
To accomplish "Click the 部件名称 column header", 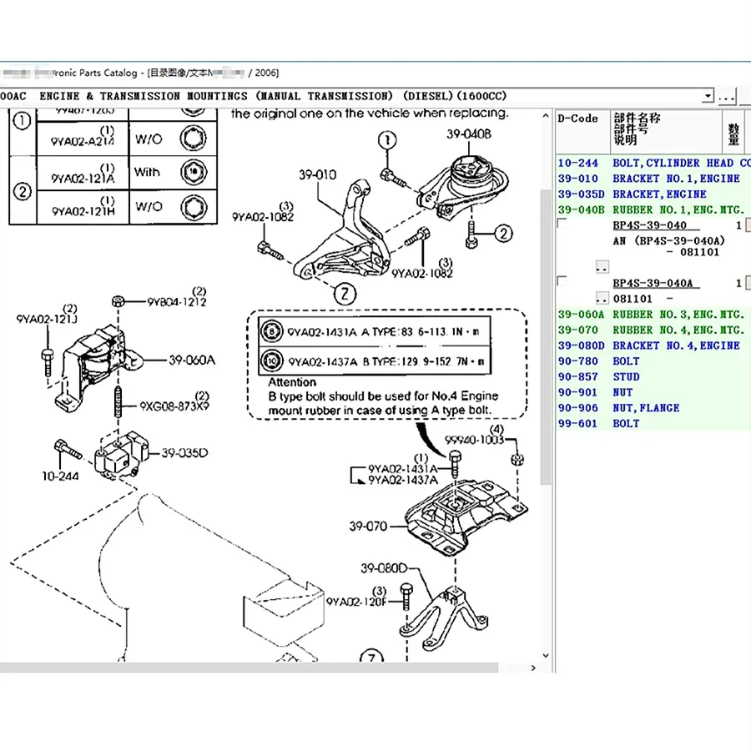I will pos(666,131).
